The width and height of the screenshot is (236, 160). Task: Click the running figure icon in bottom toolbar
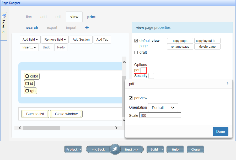click(x=115, y=149)
